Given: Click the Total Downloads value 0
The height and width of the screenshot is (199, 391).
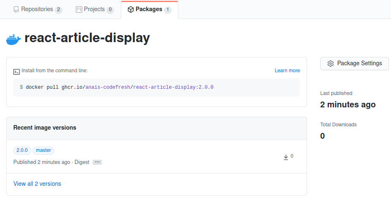Looking at the screenshot, I should (322, 136).
